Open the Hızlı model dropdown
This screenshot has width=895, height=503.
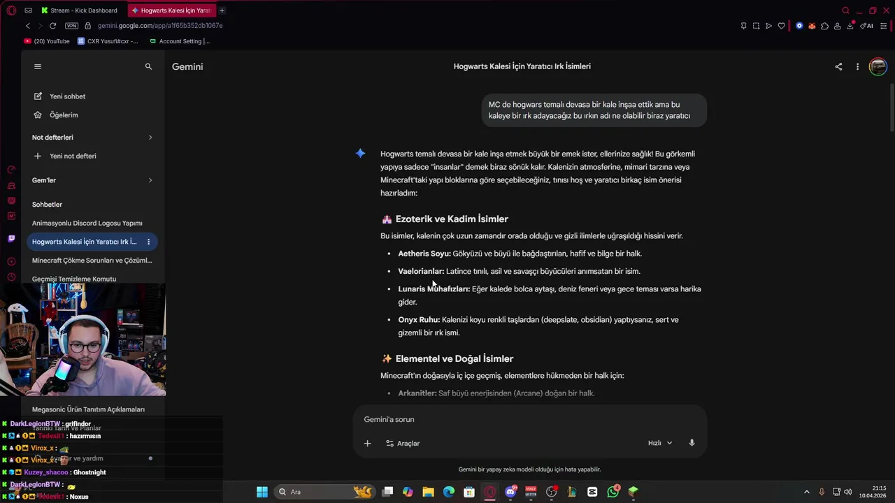tap(660, 443)
